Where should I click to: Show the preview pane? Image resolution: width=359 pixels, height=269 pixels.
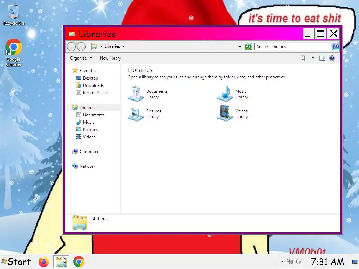point(322,58)
